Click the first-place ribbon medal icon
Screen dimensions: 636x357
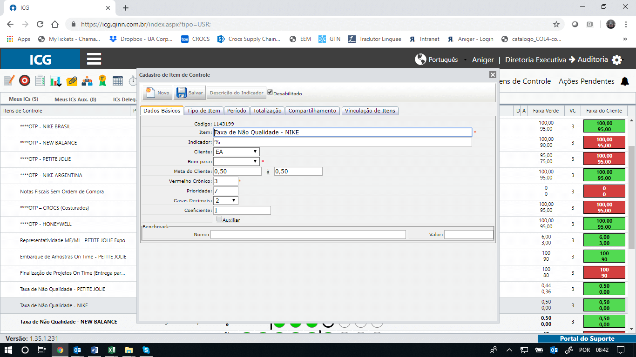(102, 80)
